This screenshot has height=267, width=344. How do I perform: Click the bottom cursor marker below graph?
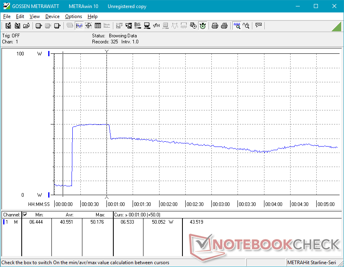(106, 197)
